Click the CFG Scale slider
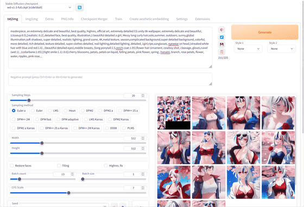 click(78, 193)
